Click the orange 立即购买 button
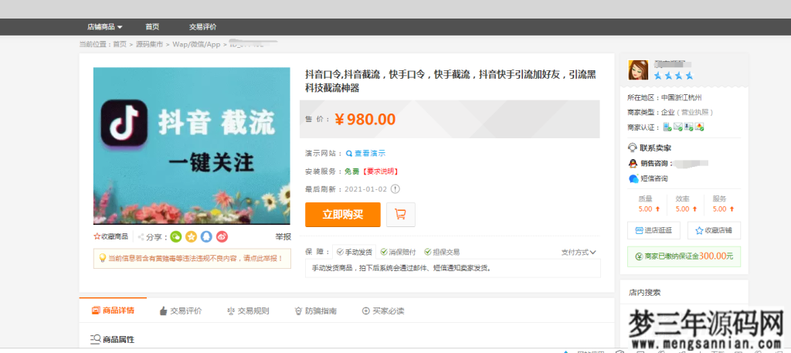Screen dimensions: 791x353 point(343,214)
